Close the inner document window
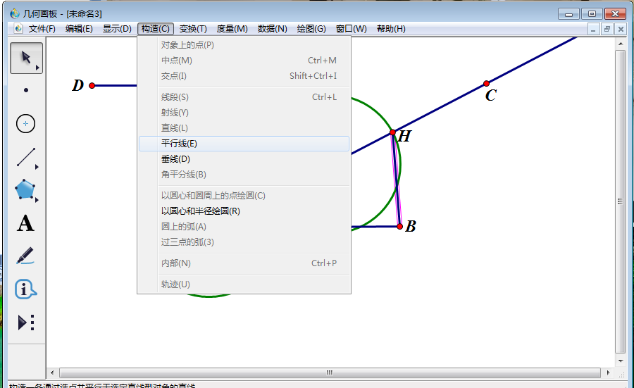Image resolution: width=634 pixels, height=388 pixels. pyautogui.click(x=621, y=29)
